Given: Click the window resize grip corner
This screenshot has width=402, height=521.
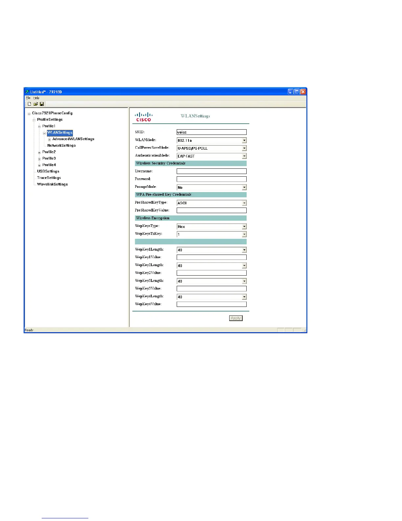Looking at the screenshot, I should [304, 330].
